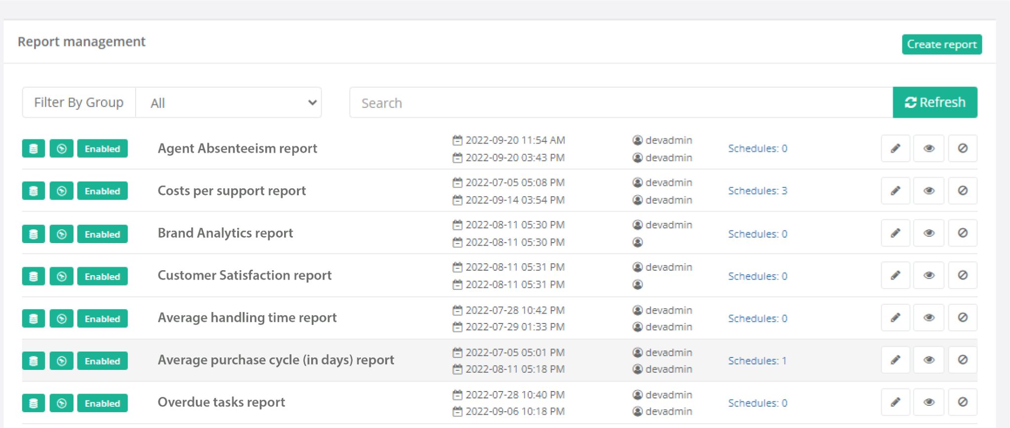Edit the Average handling time report
Viewport: 1010px width, 428px height.
tap(896, 318)
